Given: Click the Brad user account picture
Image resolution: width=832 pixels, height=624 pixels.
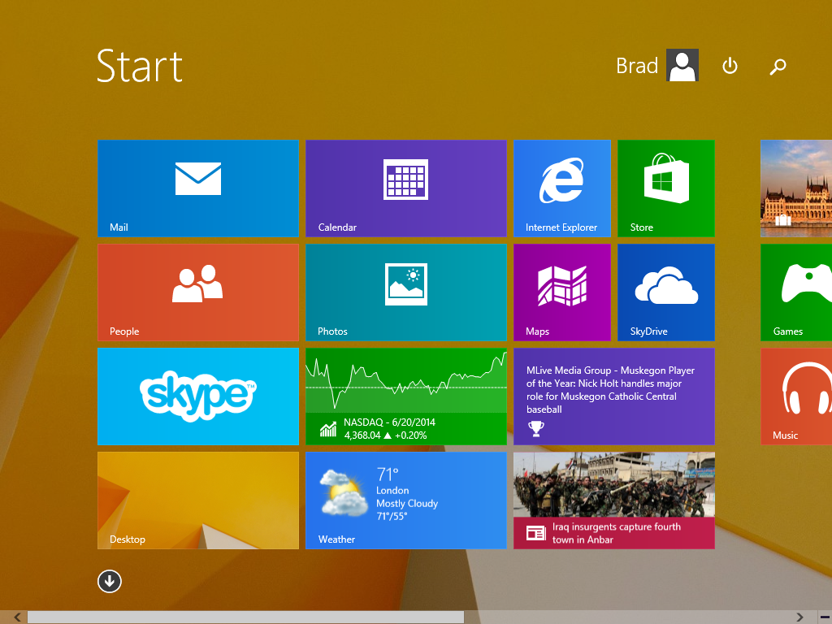Looking at the screenshot, I should [682, 65].
